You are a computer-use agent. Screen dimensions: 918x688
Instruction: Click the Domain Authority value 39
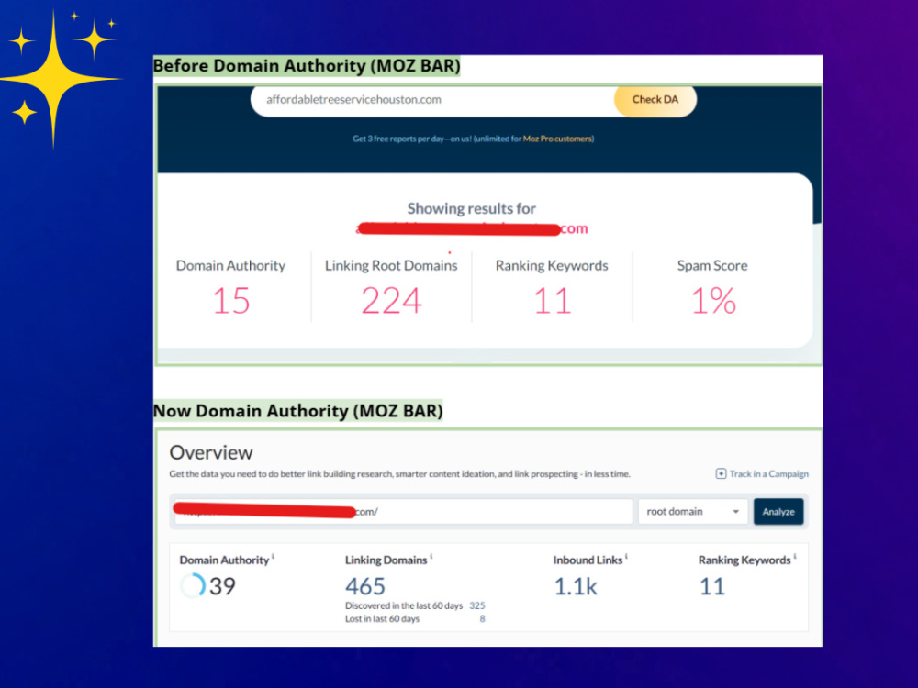[222, 586]
